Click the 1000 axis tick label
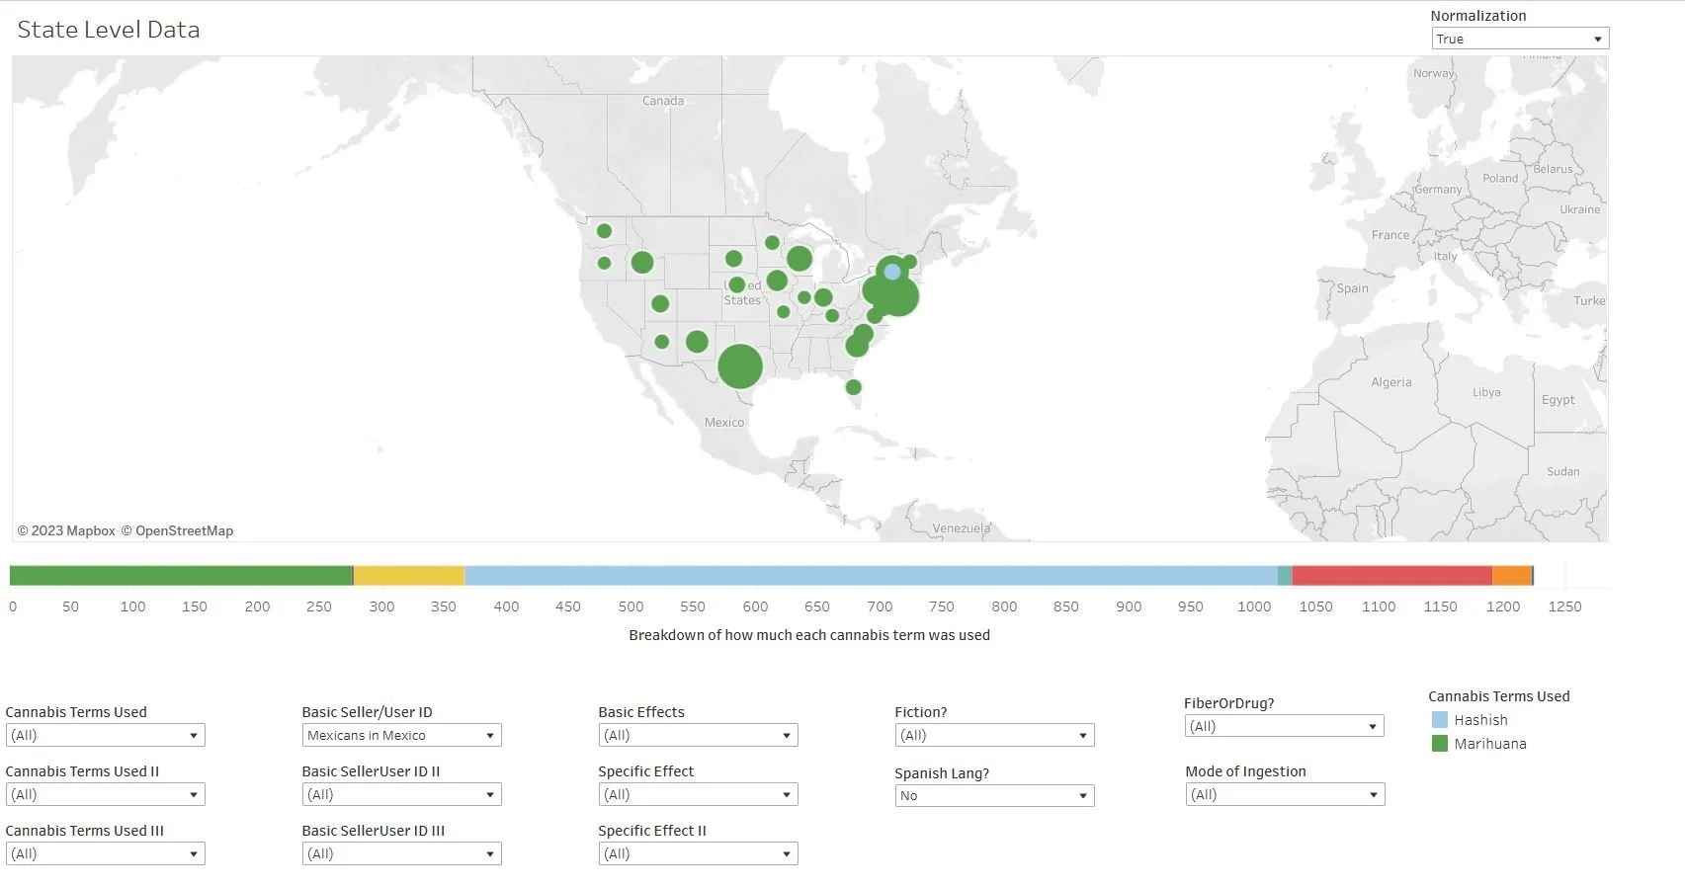 click(1254, 606)
